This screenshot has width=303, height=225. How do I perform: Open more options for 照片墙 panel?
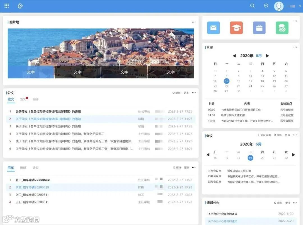(194, 22)
